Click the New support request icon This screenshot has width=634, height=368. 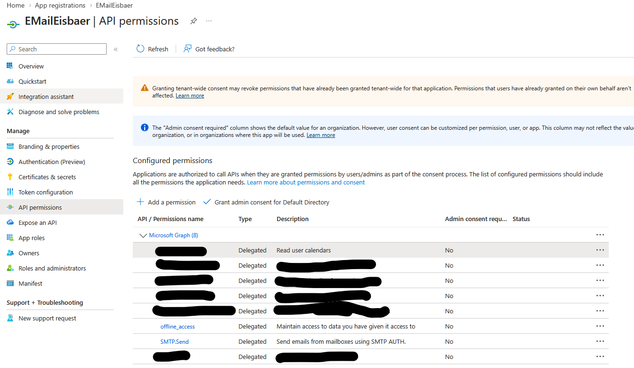[10, 318]
